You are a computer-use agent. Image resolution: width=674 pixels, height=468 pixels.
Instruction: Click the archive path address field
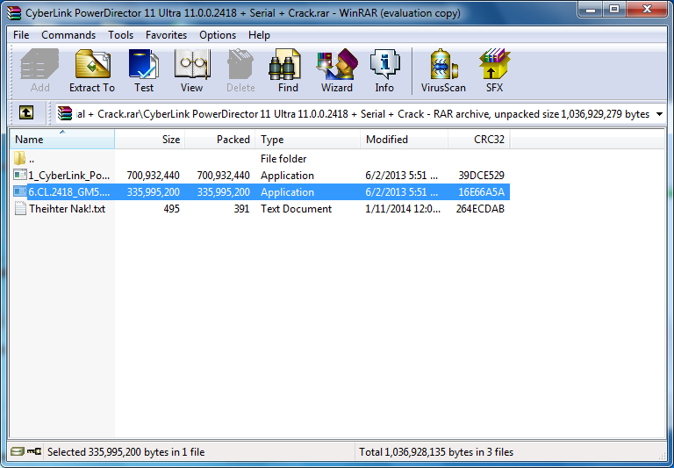pos(361,114)
